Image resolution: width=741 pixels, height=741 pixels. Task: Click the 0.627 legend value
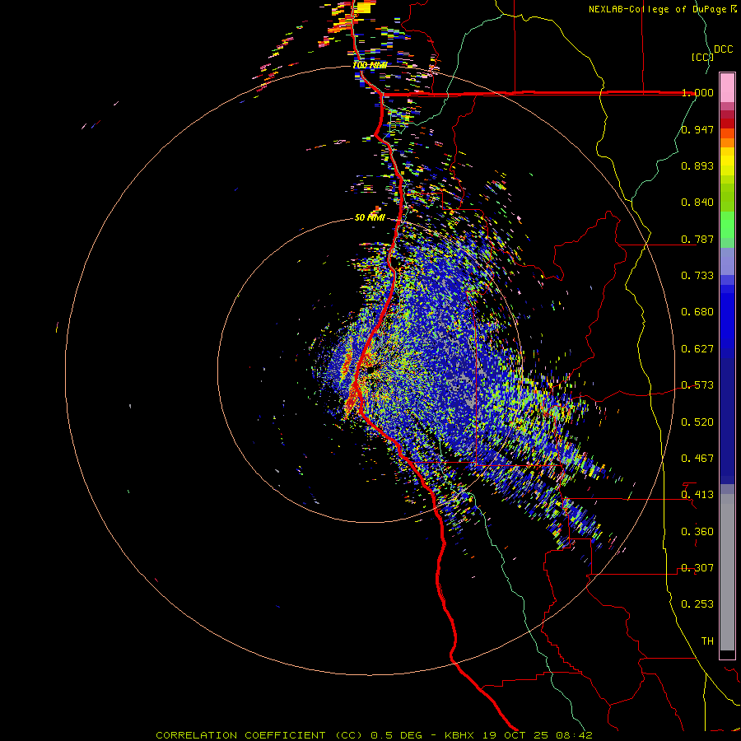tap(697, 349)
